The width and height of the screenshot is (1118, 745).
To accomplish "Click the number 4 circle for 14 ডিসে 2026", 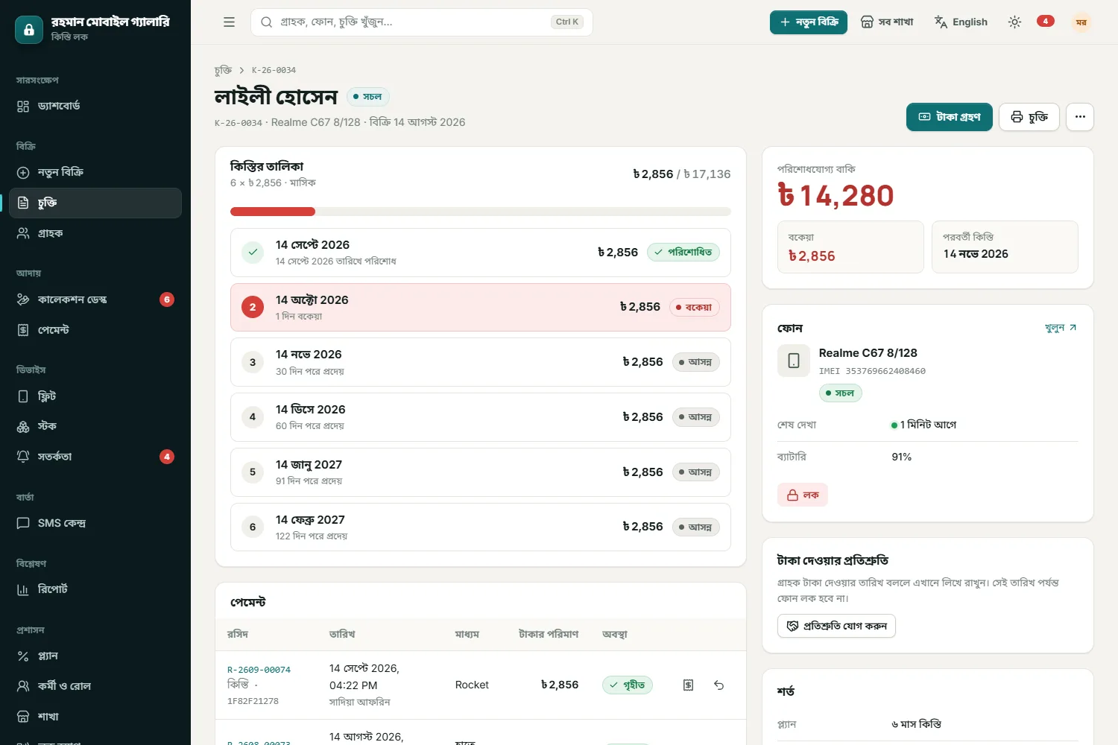I will [253, 417].
